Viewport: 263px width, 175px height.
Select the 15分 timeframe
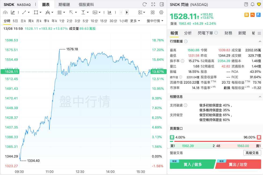(x=104, y=21)
